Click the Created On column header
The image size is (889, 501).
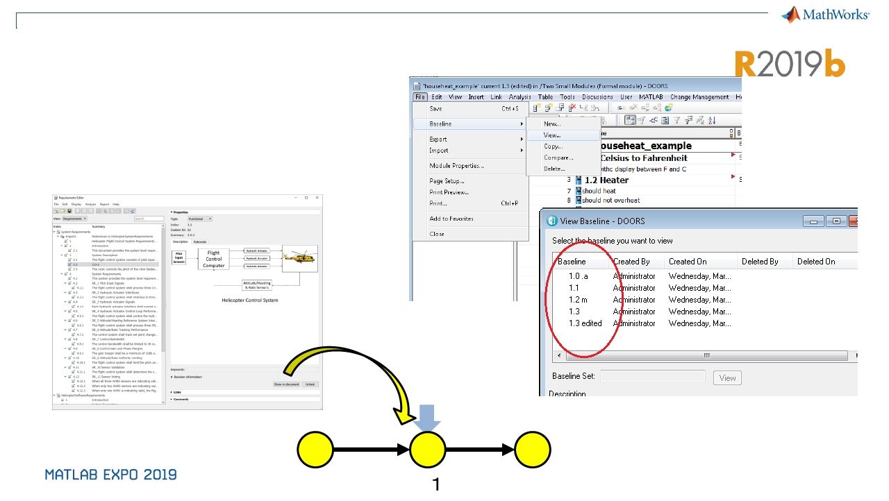coord(699,262)
